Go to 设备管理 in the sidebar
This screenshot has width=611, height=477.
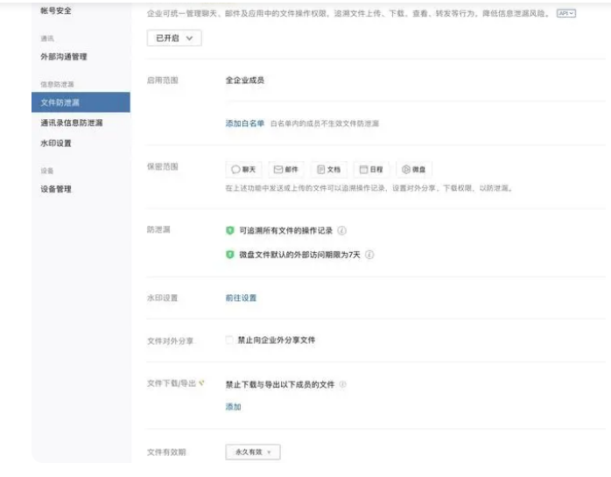pyautogui.click(x=56, y=189)
